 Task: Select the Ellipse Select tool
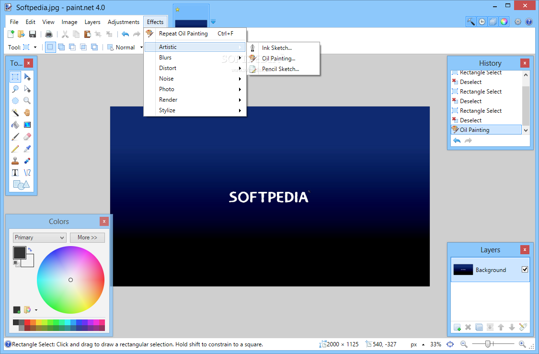click(x=15, y=101)
